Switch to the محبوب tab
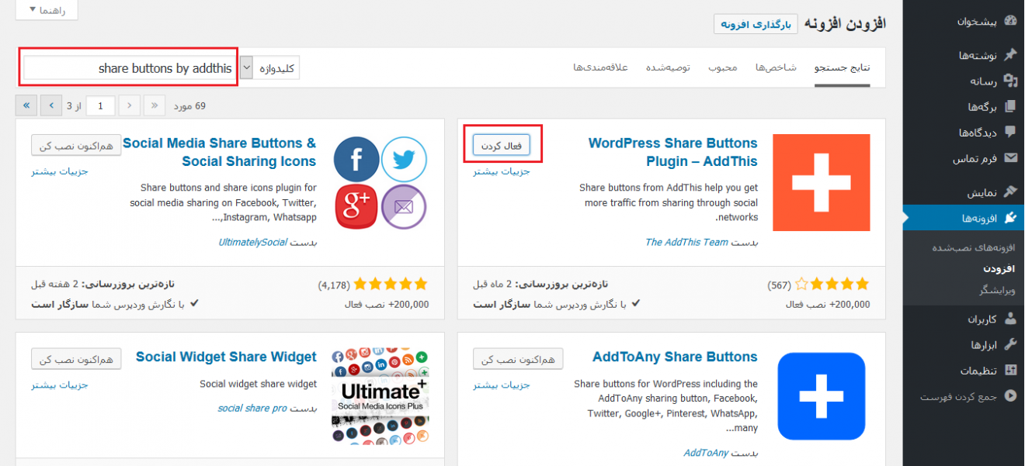 click(x=724, y=67)
